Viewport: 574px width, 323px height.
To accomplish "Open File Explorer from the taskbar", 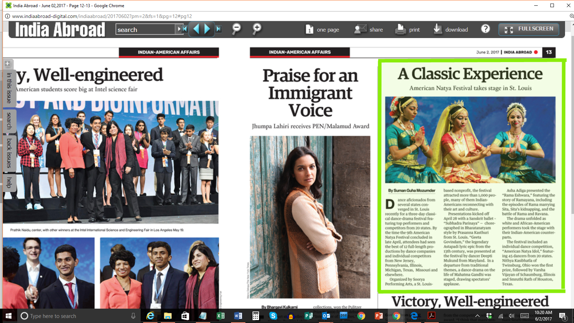I will [x=168, y=316].
